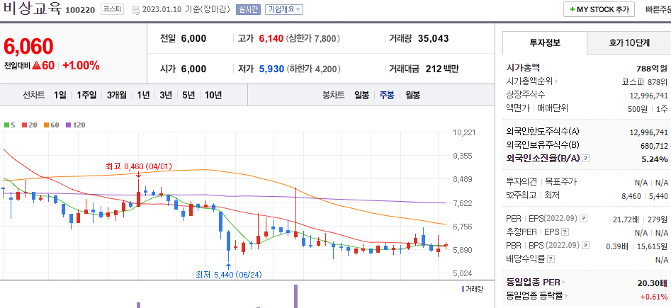The width and height of the screenshot is (671, 308).
Task: Click the 코스피 market badge
Action: tap(112, 9)
